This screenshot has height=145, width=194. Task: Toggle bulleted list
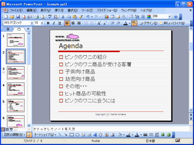point(92,23)
